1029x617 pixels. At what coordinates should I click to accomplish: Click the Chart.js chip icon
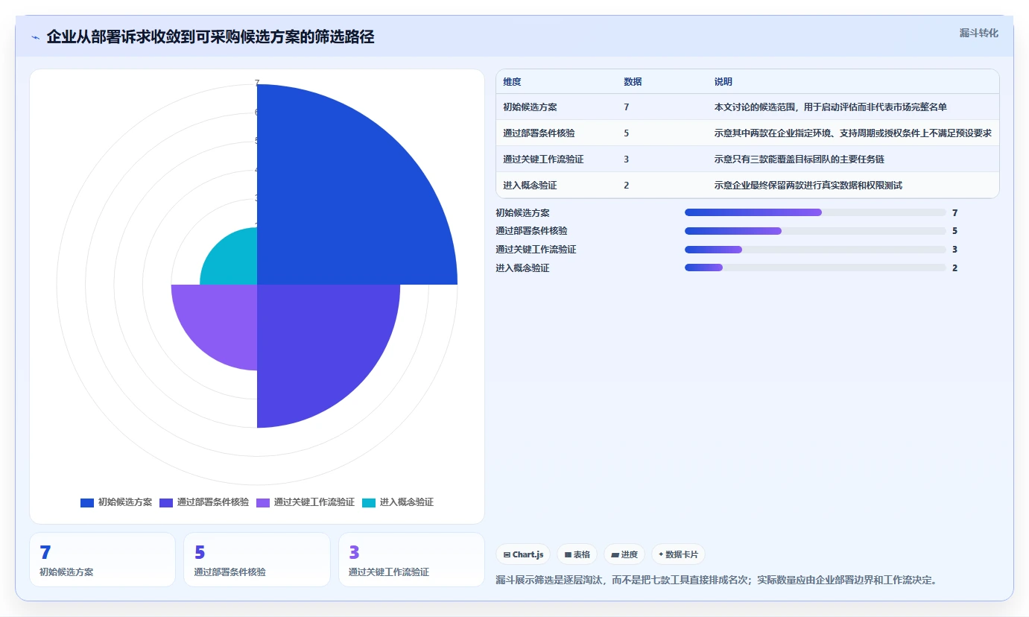[x=507, y=554]
